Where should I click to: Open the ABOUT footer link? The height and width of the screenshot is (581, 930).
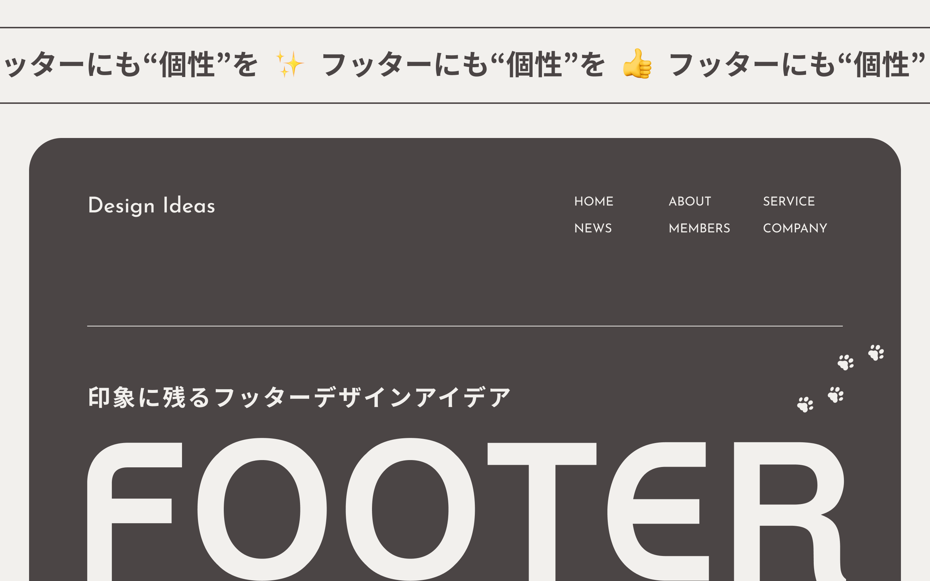690,201
